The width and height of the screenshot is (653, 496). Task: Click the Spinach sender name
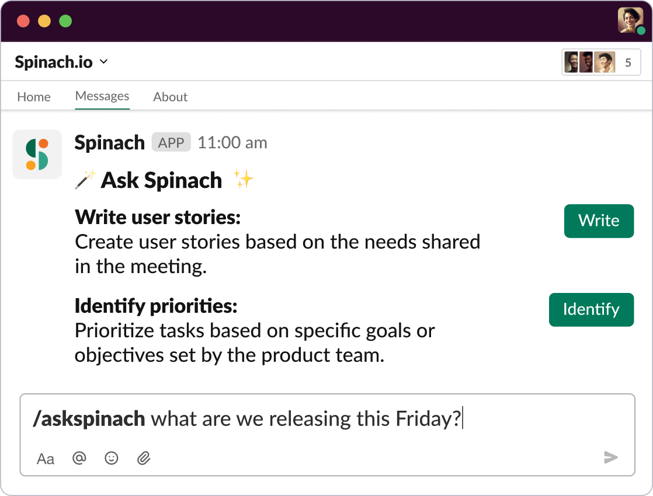click(110, 142)
